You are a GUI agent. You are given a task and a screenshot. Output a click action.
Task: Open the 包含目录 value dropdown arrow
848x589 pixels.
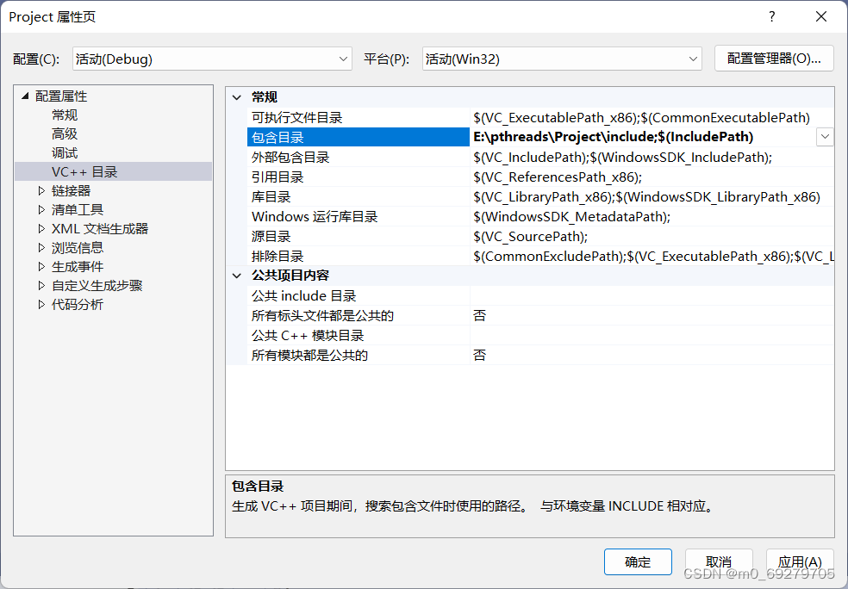tap(825, 136)
